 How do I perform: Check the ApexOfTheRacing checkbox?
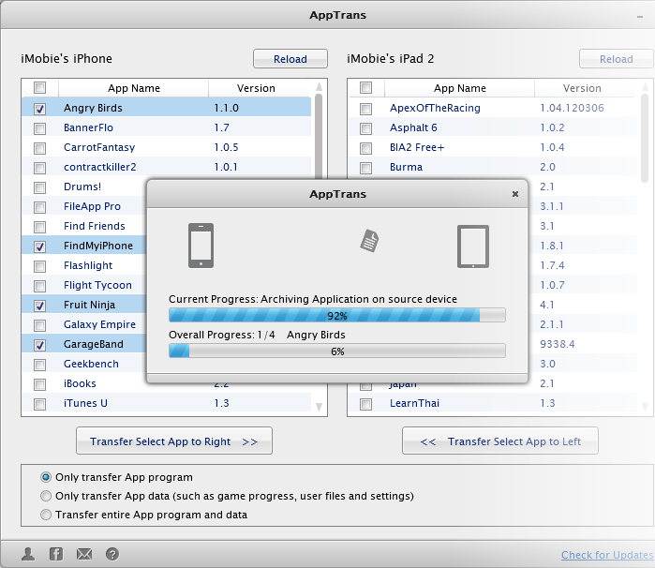pos(365,109)
